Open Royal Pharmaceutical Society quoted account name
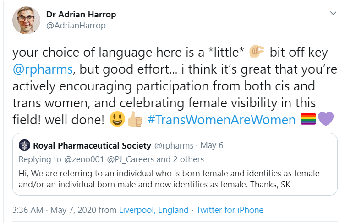345x223 pixels. click(92, 145)
